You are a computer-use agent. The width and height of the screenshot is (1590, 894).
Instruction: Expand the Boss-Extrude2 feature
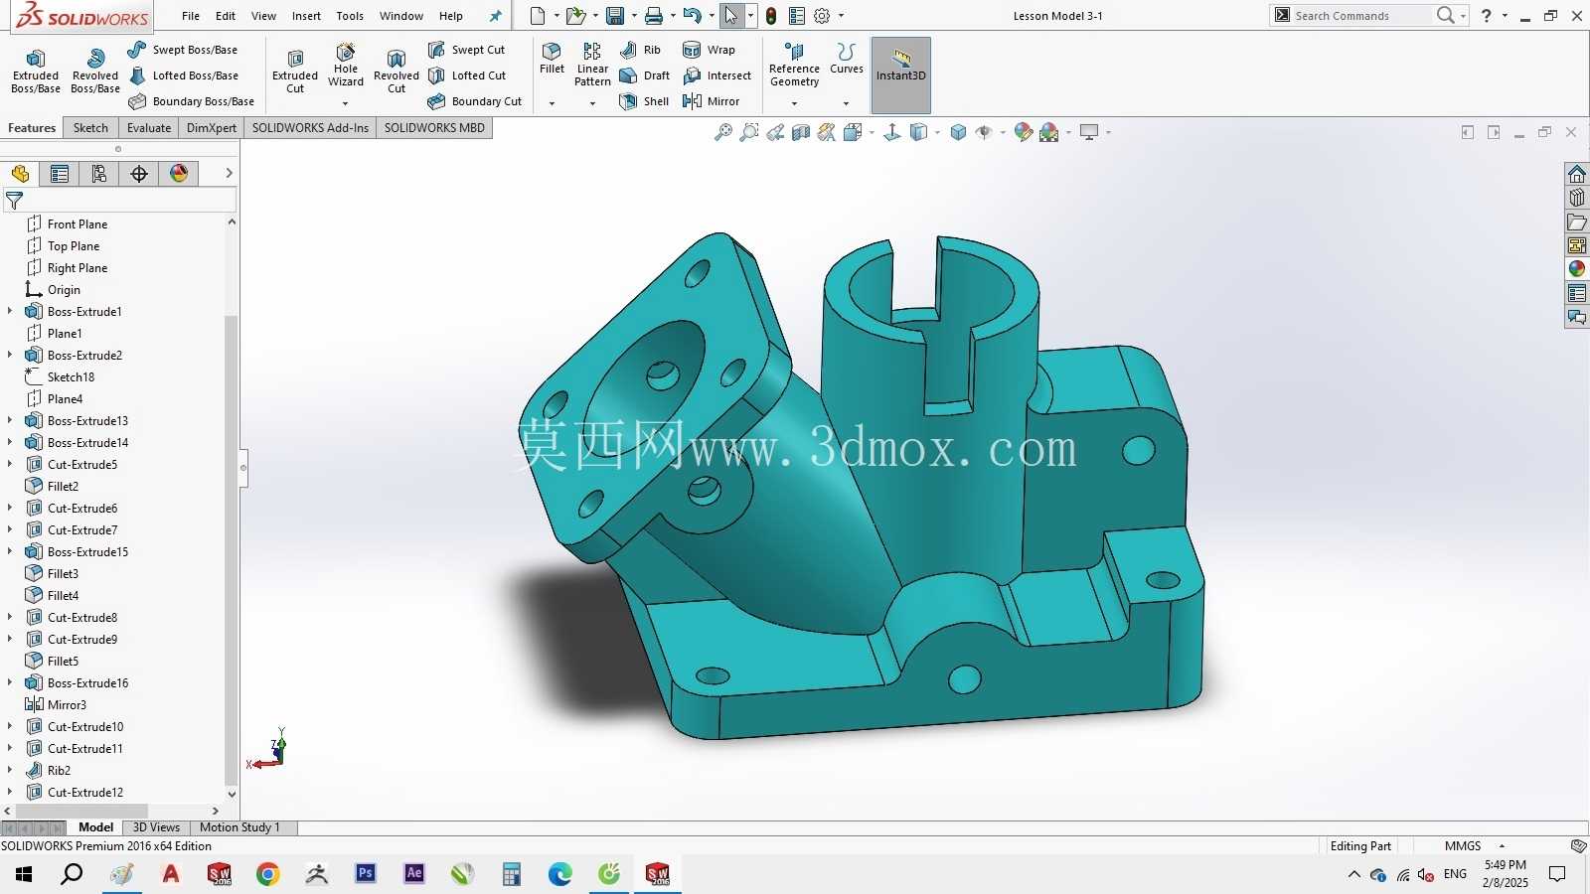(x=10, y=356)
